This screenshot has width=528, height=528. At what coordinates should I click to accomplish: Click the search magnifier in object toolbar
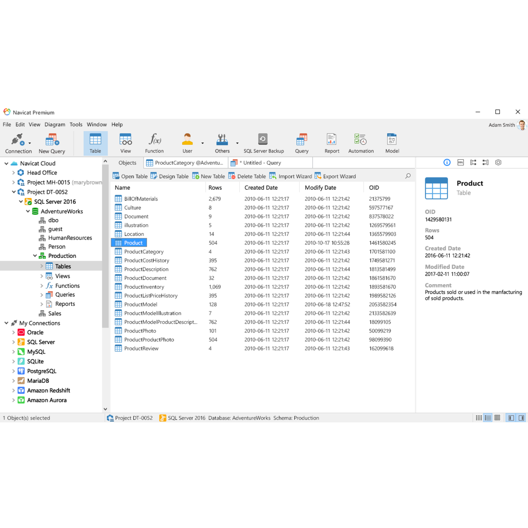pos(408,176)
